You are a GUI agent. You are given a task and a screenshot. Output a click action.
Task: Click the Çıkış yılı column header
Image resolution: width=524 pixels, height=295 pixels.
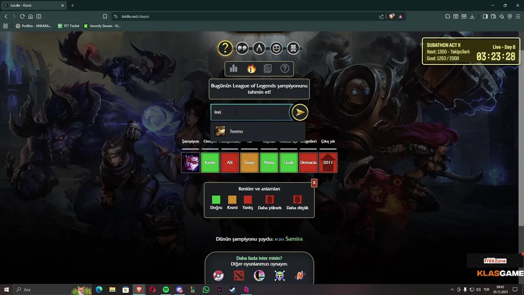328,142
